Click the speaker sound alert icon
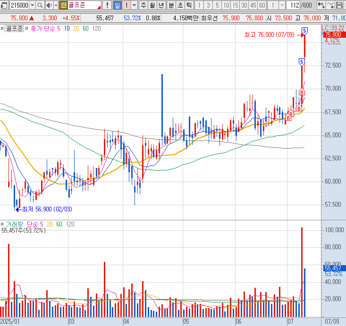Screen dimensions: 346x326 49,5
